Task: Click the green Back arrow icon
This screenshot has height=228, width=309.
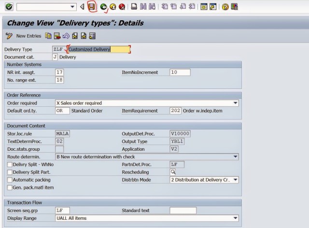Action: [x=103, y=7]
